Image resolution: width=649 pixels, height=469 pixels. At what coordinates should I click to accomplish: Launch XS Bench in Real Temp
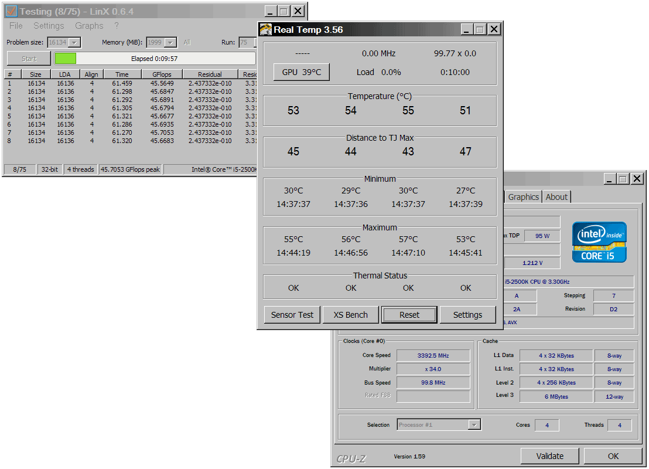point(350,315)
